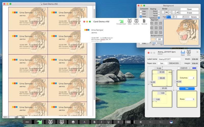This screenshot has height=127, width=204.
Task: Click the Paper size Set... button
Action: [x=162, y=63]
